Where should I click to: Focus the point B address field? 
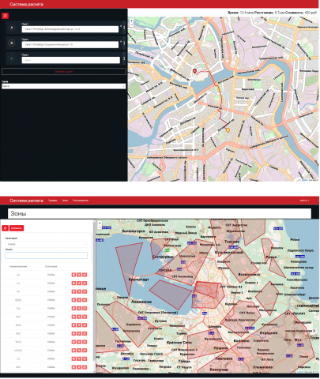point(70,44)
